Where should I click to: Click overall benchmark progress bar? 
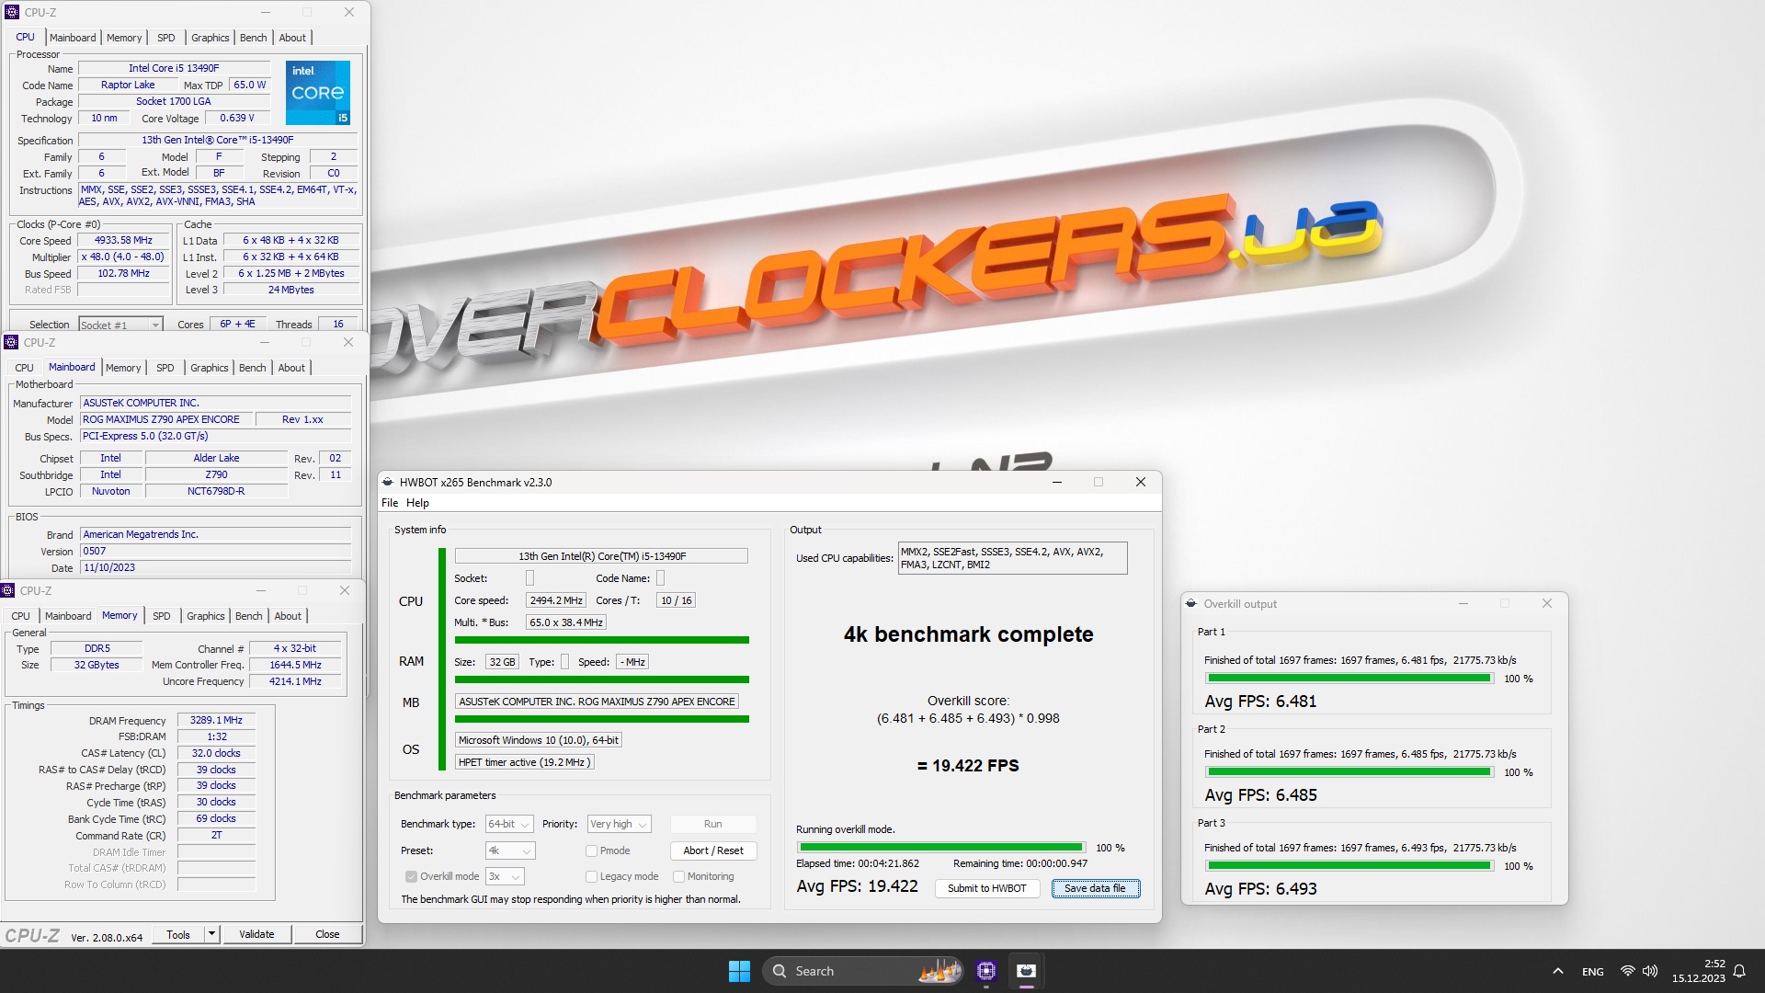click(x=940, y=848)
